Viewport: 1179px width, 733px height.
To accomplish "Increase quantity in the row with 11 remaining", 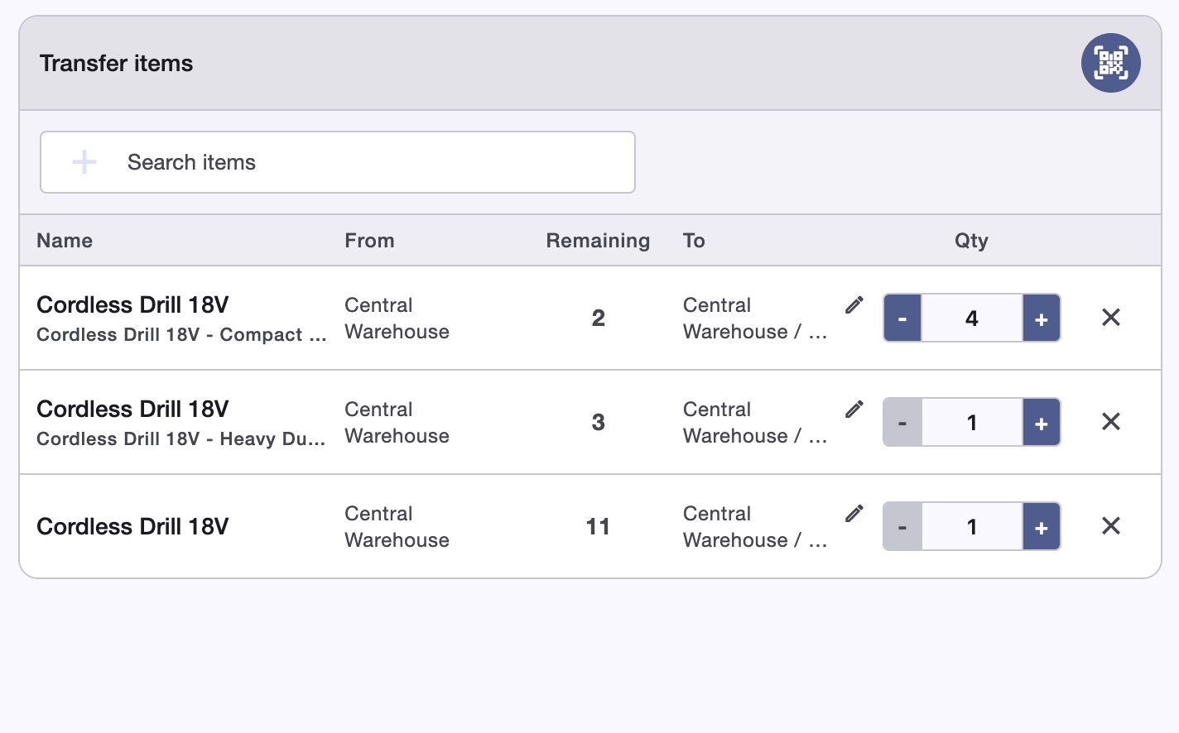I will (x=1042, y=526).
